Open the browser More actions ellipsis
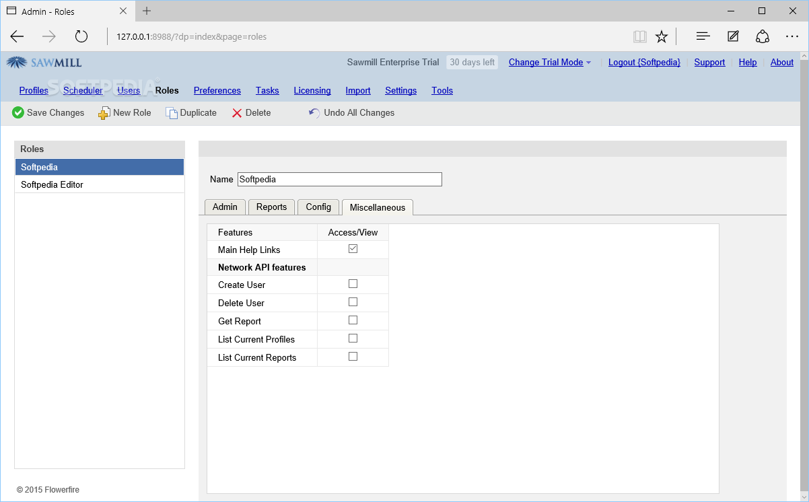The height and width of the screenshot is (502, 809). (x=792, y=36)
